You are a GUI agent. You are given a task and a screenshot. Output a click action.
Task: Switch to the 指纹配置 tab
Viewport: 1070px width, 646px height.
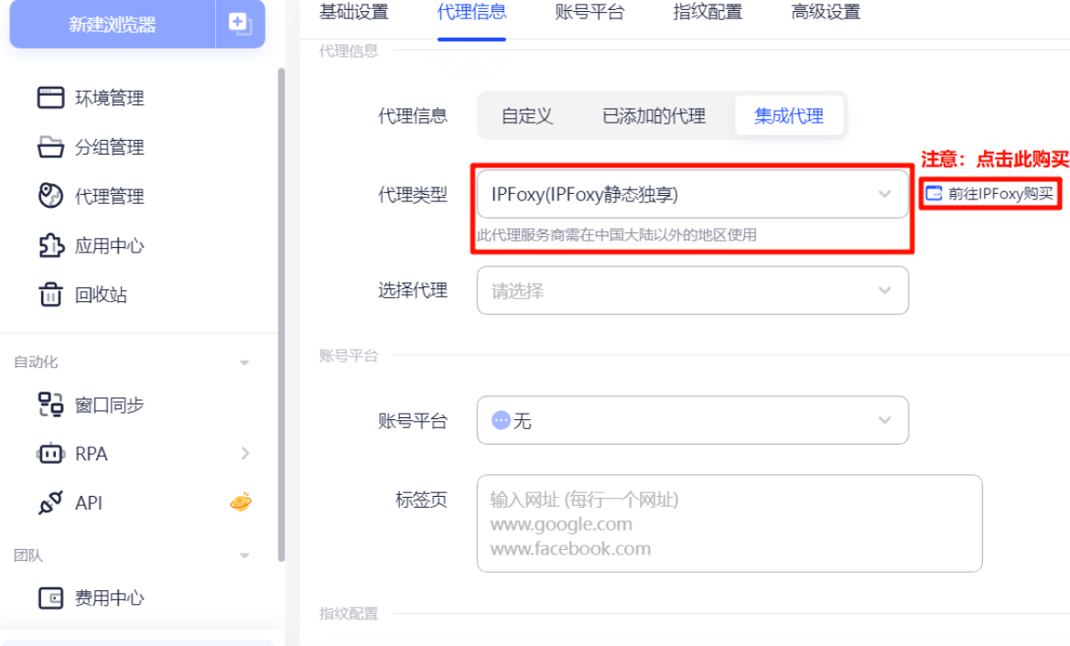708,12
